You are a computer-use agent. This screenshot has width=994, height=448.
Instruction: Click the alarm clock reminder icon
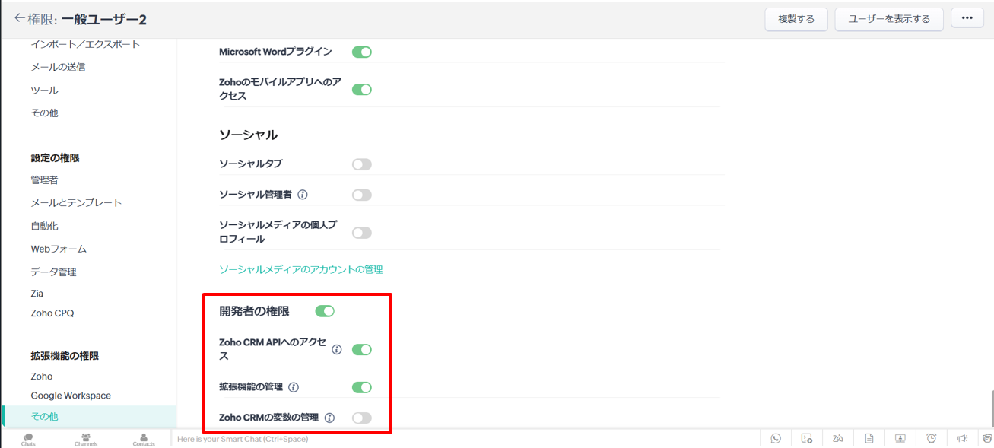[x=931, y=438]
